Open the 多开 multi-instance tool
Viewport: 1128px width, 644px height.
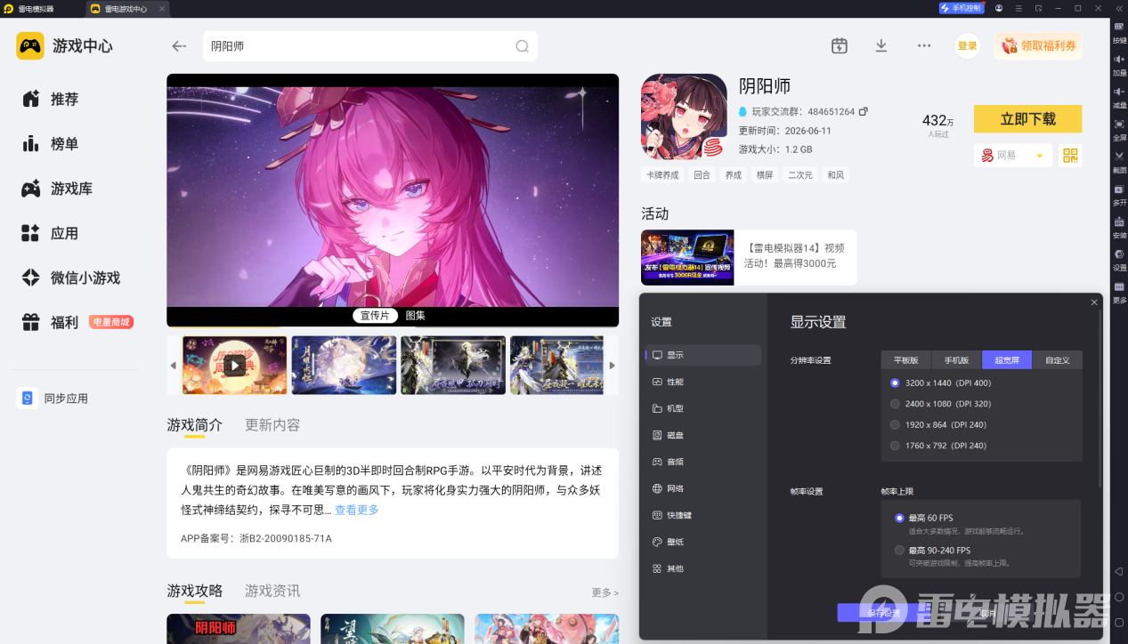coord(1119,193)
